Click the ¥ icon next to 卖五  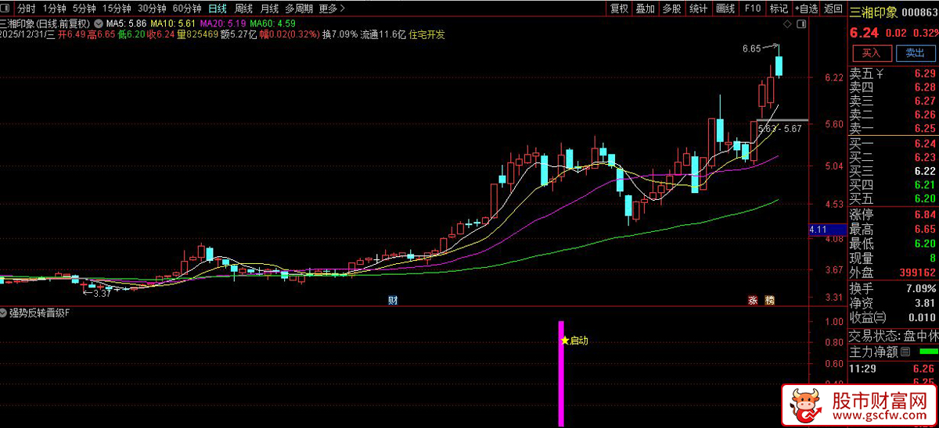click(880, 74)
